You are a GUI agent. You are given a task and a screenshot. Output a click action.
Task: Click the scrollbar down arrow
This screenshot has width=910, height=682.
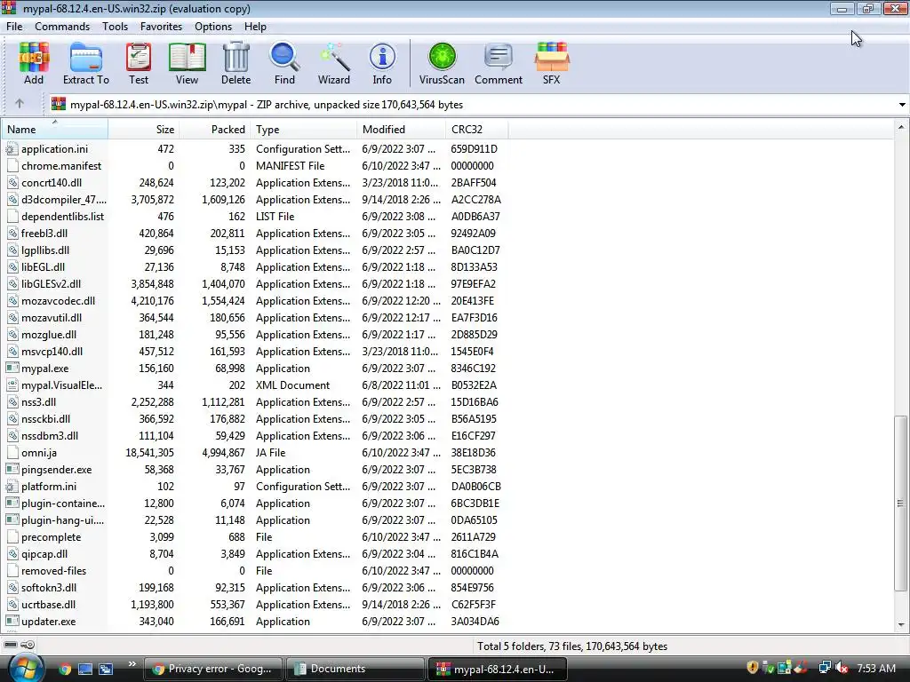(901, 625)
